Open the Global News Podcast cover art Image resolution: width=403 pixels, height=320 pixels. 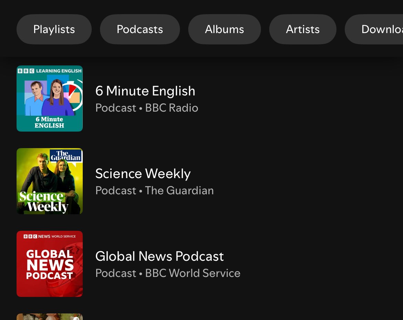click(x=50, y=264)
